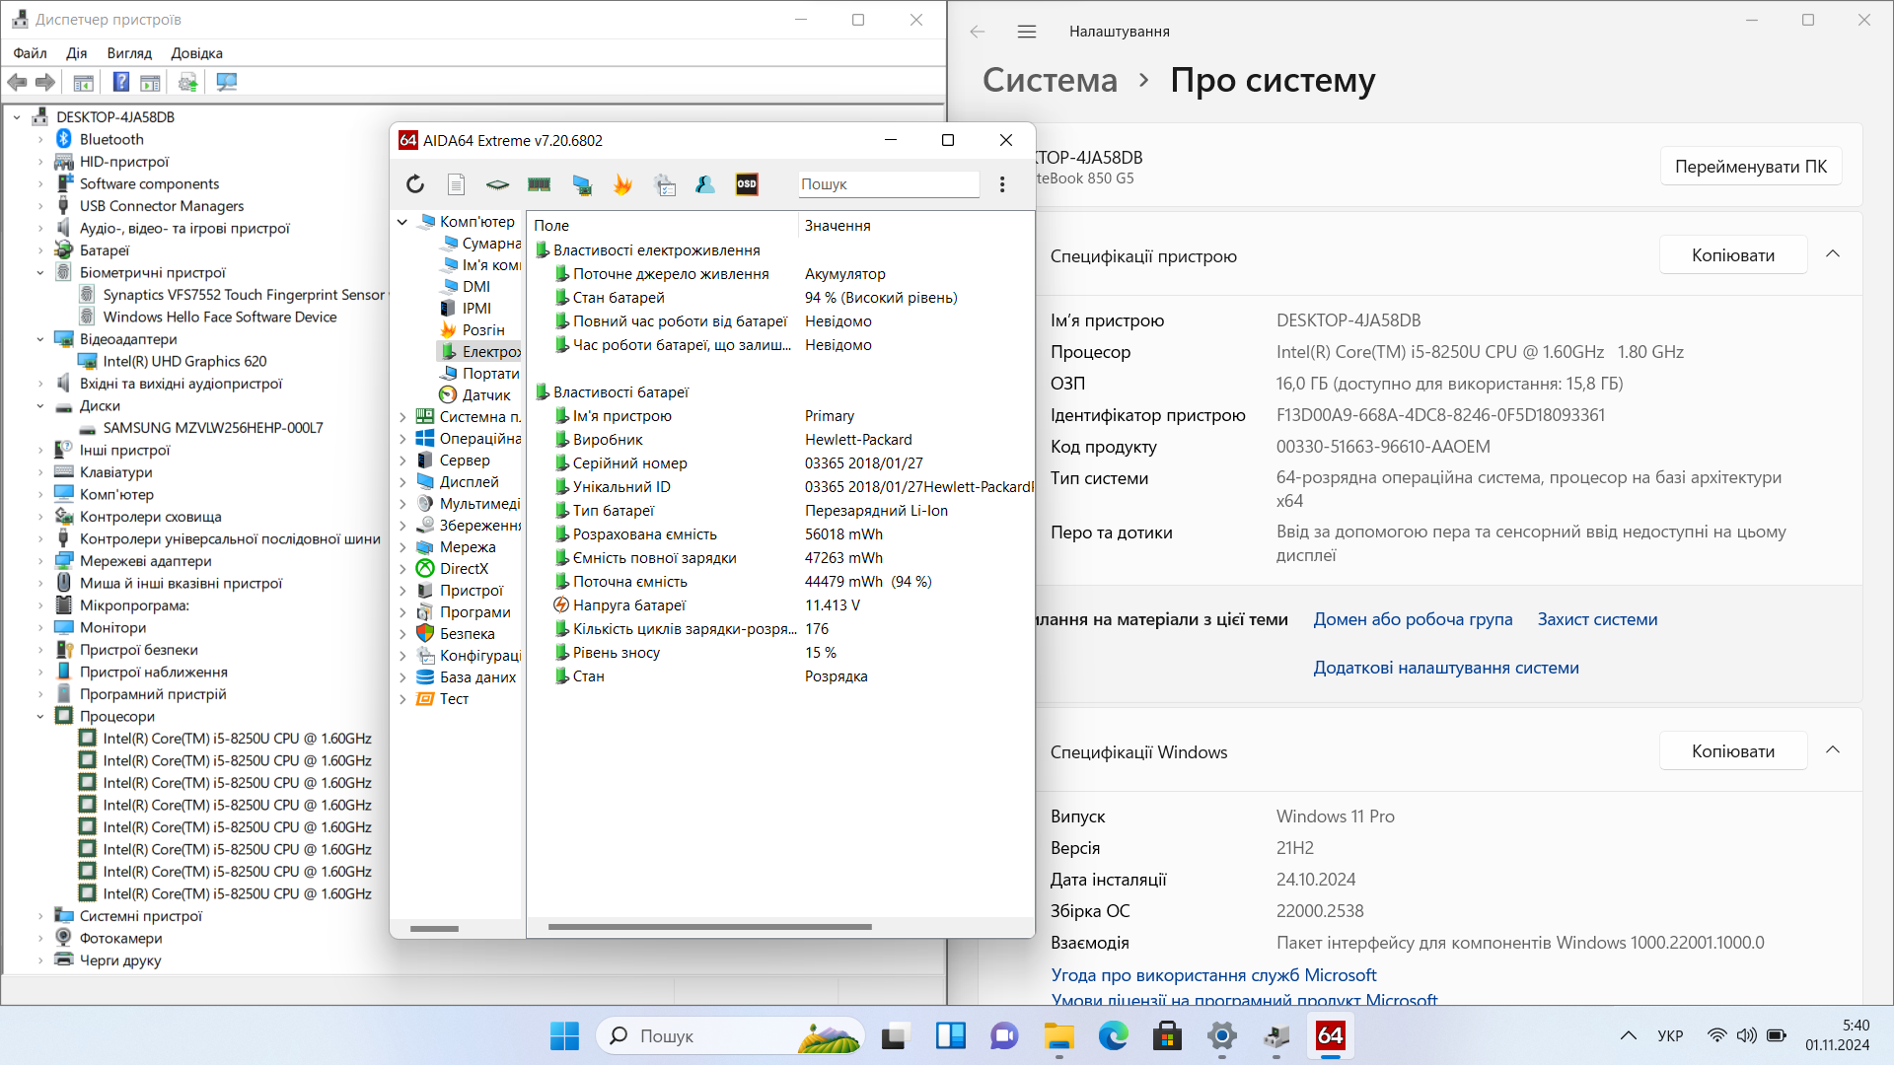Click the back arrow in Settings window
Image resolution: width=1894 pixels, height=1065 pixels.
tap(977, 32)
